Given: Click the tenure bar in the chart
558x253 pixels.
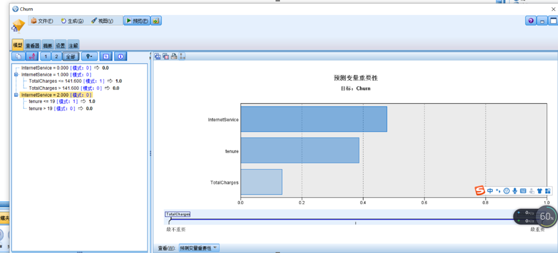Looking at the screenshot, I should pos(300,151).
